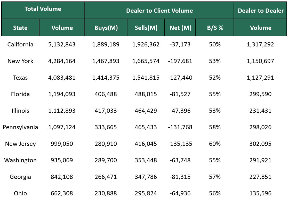Image resolution: width=289 pixels, height=198 pixels.
Task: Select the Texas row label
Action: 20,78
